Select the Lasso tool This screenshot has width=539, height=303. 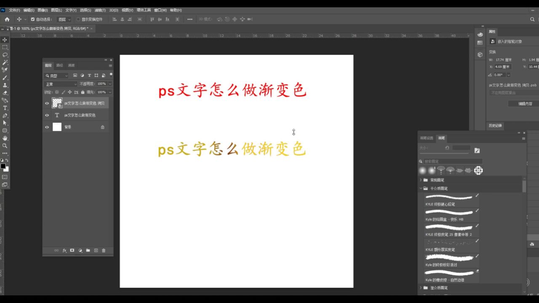point(4,55)
